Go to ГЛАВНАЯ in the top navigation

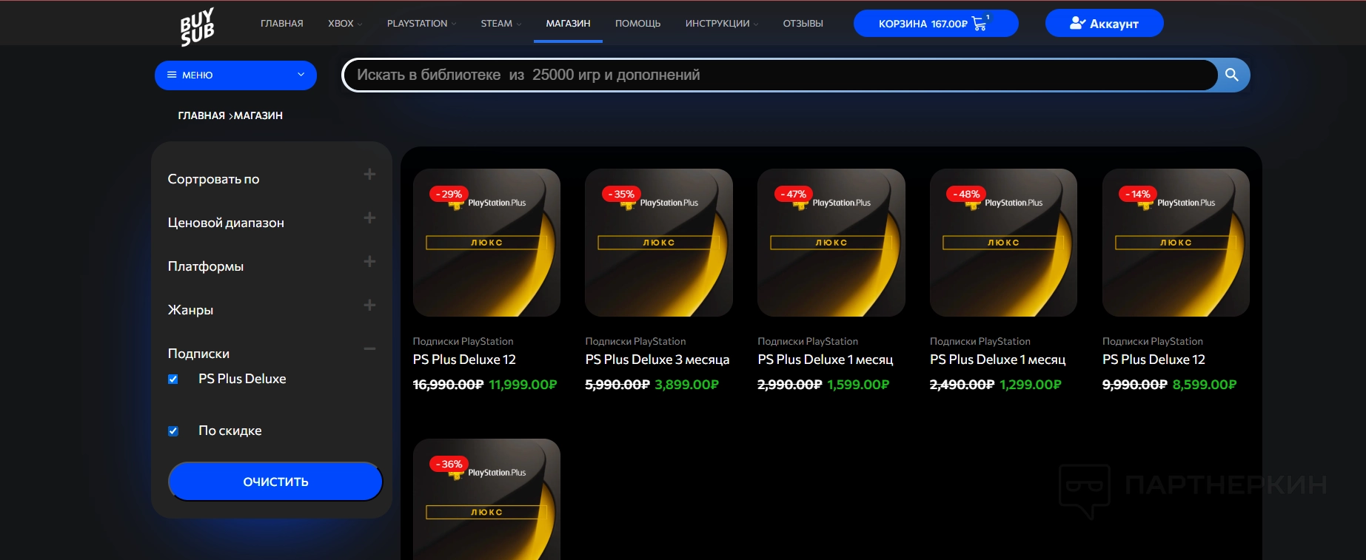point(282,24)
